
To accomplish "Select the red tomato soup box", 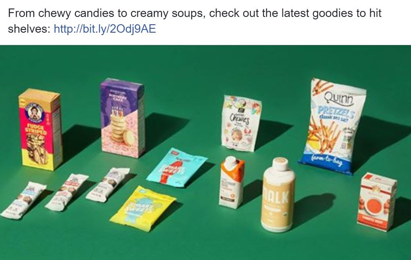I will tap(377, 202).
